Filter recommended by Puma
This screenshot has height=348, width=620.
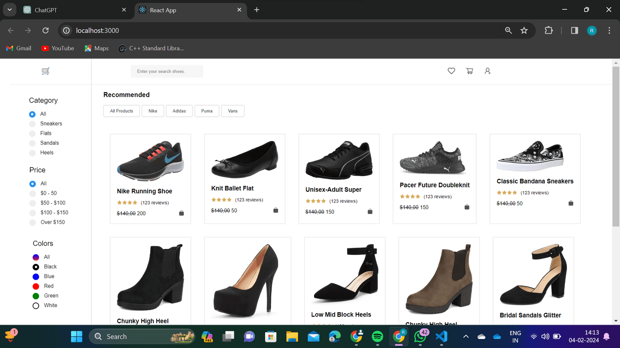click(207, 111)
